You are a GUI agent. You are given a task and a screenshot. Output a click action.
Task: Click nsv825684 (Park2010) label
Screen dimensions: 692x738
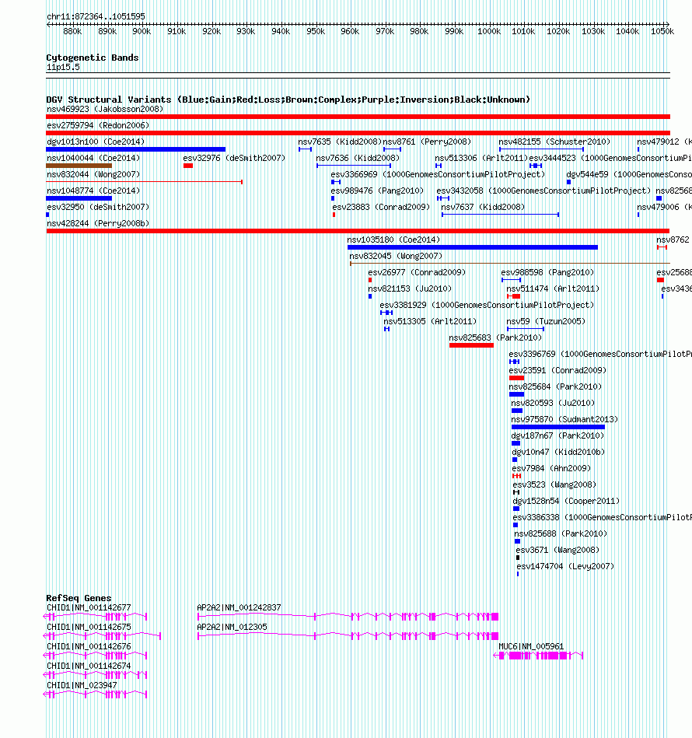pos(555,386)
